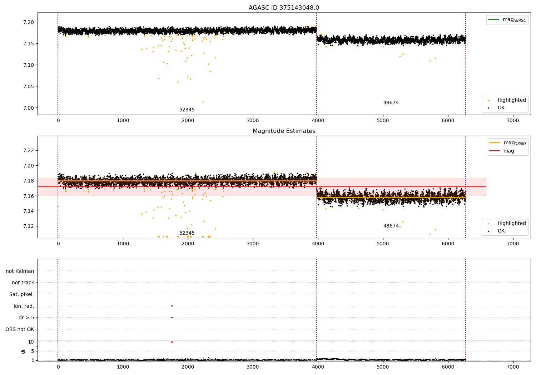536x375 pixels.
Task: Click the data marker on the dr > 5 row
Action: tap(172, 317)
